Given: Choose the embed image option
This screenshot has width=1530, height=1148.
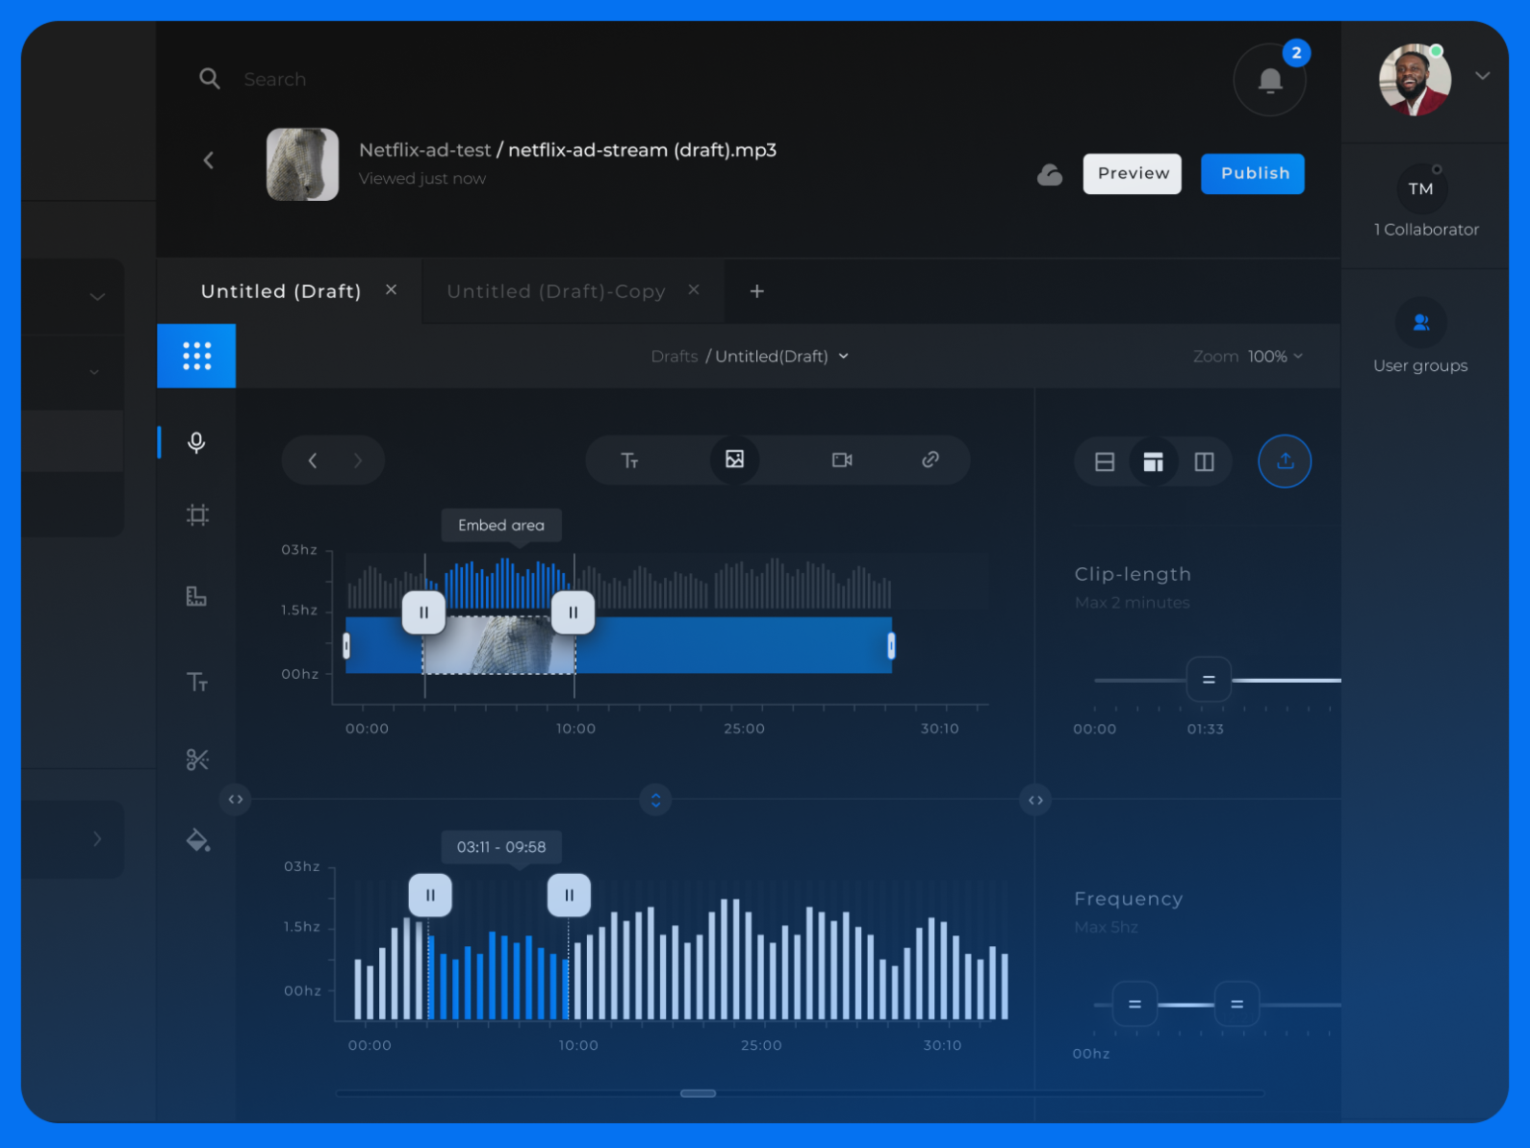Looking at the screenshot, I should point(734,460).
